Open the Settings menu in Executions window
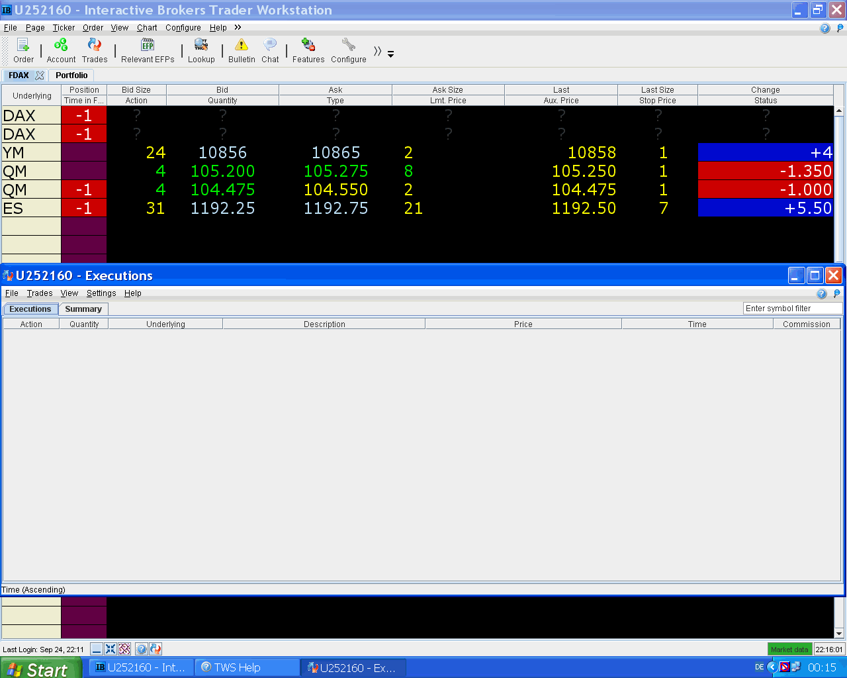Viewport: 847px width, 678px height. pos(101,293)
